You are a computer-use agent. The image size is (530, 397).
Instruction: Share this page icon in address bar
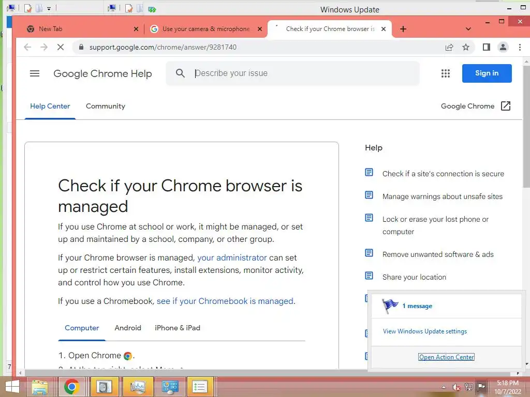[x=449, y=47]
